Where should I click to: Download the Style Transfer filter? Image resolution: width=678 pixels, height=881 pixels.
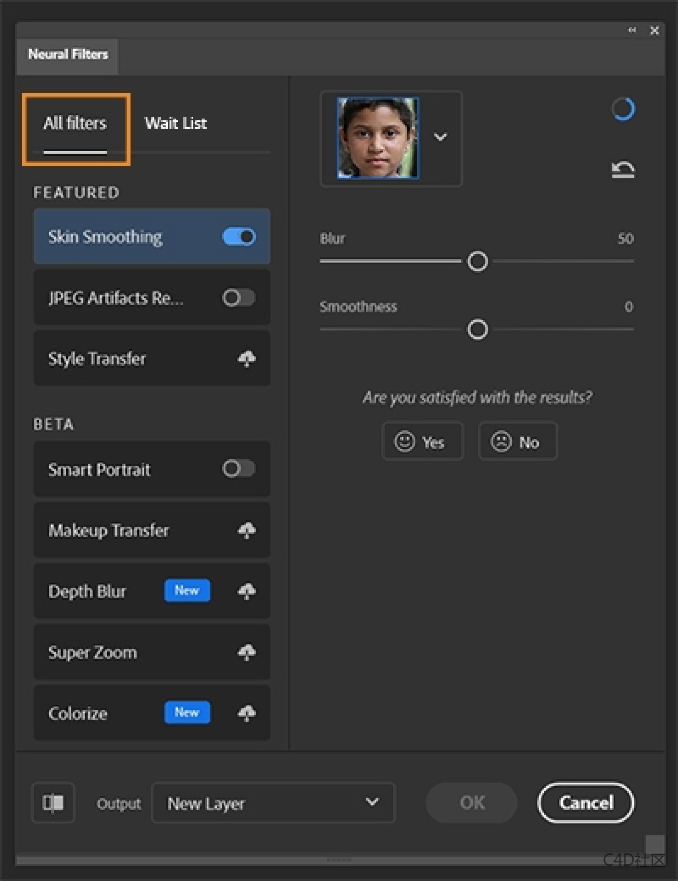(246, 359)
